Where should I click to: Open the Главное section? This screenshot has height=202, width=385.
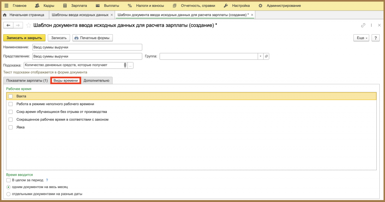tap(20, 5)
